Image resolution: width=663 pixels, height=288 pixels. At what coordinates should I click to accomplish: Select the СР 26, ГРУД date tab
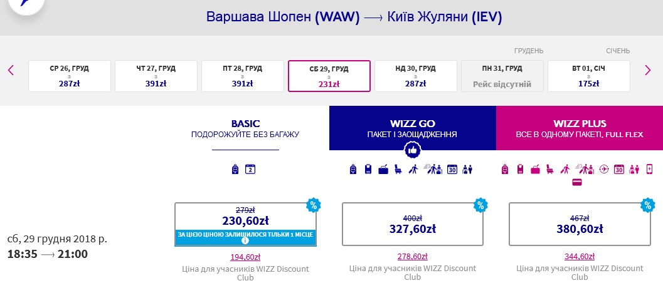click(x=70, y=76)
